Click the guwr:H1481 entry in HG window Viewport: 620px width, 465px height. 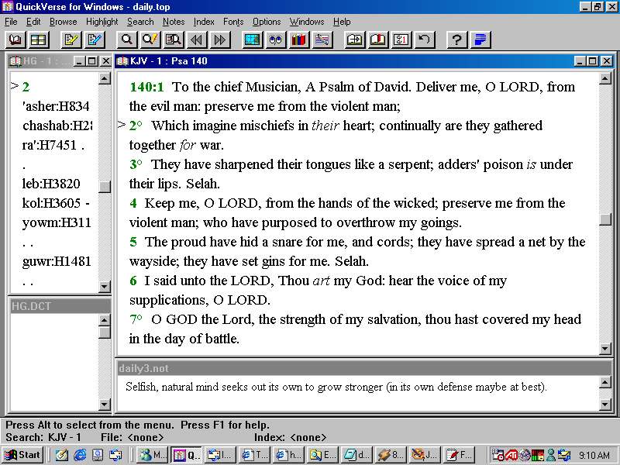click(x=57, y=261)
